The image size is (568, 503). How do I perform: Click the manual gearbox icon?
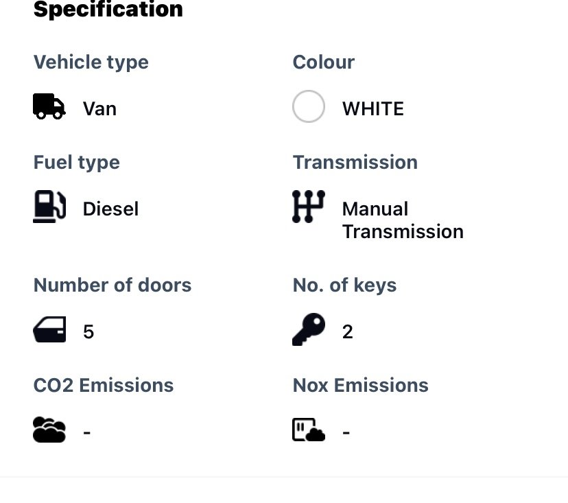[x=309, y=207]
